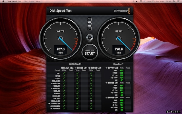Click the X mark in the 1080p59.94 row
This screenshot has height=114, width=182.
pyautogui.click(x=91, y=101)
